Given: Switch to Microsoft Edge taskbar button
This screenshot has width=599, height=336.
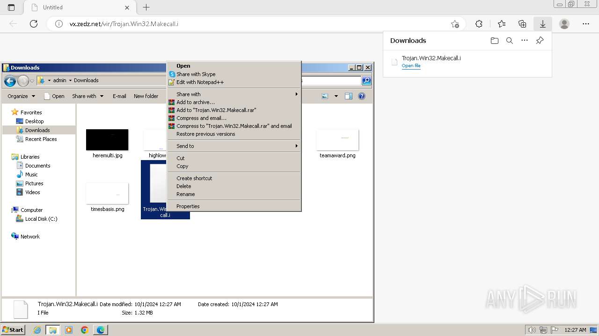Looking at the screenshot, I should [101, 330].
